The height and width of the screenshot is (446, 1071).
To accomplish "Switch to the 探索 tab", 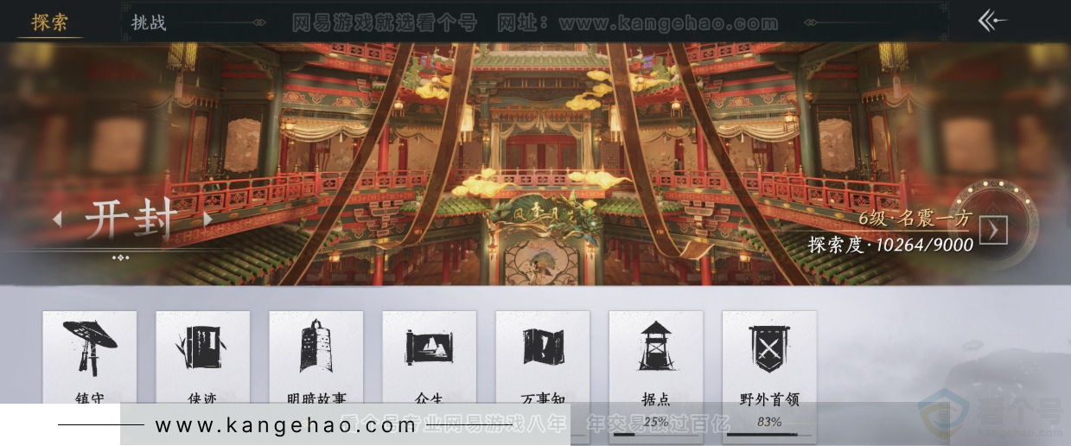I will coord(49,22).
